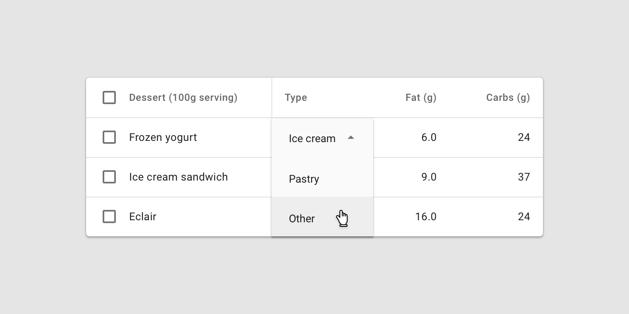Click the 16.0 fat value cell
629x314 pixels.
coord(426,216)
